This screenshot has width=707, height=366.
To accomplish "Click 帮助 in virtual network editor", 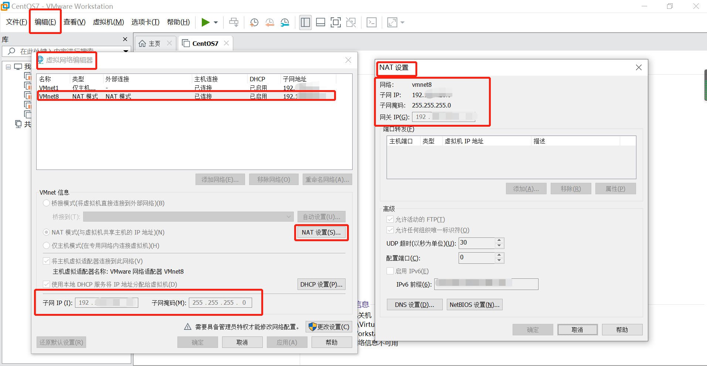I will pyautogui.click(x=332, y=342).
